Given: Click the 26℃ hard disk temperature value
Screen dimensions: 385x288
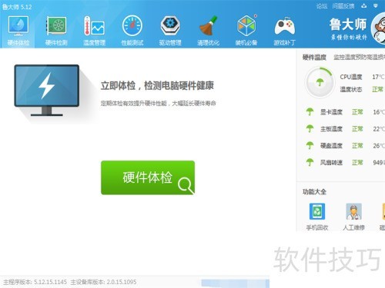Looking at the screenshot, I should pyautogui.click(x=379, y=146).
